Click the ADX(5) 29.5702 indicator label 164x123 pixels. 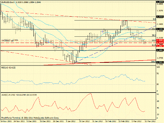pos(19,95)
